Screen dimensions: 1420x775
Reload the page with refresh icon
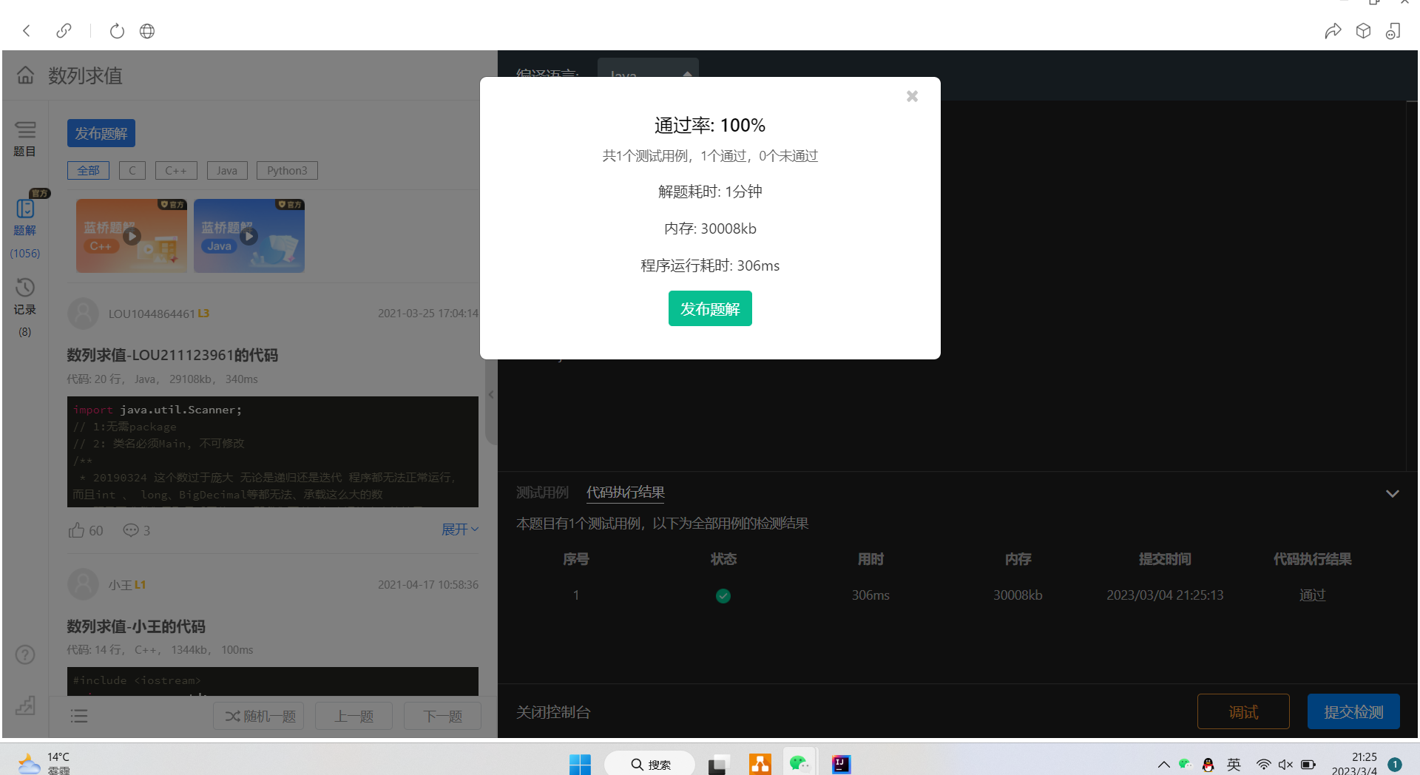117,31
